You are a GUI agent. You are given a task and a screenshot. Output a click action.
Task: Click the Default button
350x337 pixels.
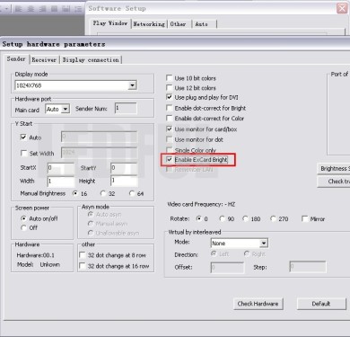pyautogui.click(x=321, y=304)
